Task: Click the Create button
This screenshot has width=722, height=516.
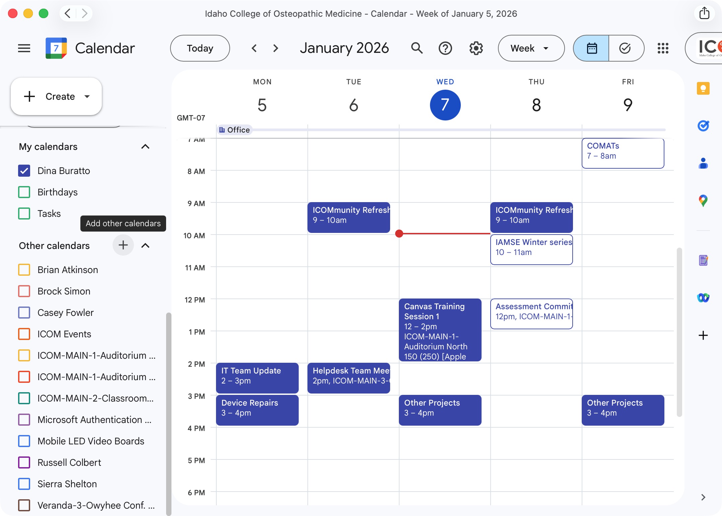Action: pyautogui.click(x=56, y=96)
